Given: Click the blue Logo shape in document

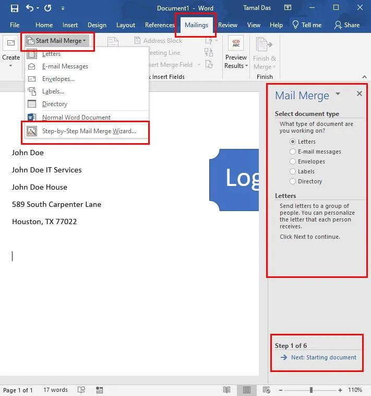Looking at the screenshot, I should [234, 180].
